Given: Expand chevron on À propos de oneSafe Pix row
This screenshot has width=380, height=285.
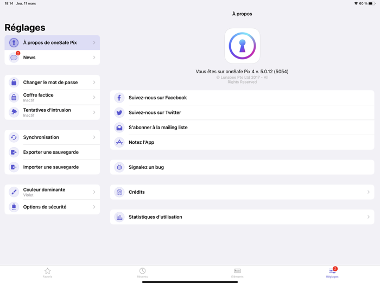Looking at the screenshot, I should [94, 43].
